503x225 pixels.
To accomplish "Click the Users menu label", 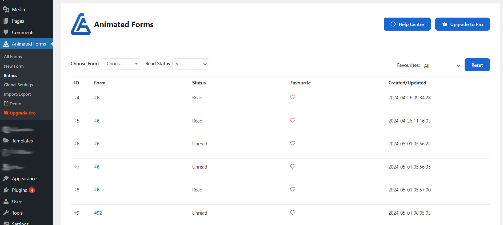I will pos(18,202).
